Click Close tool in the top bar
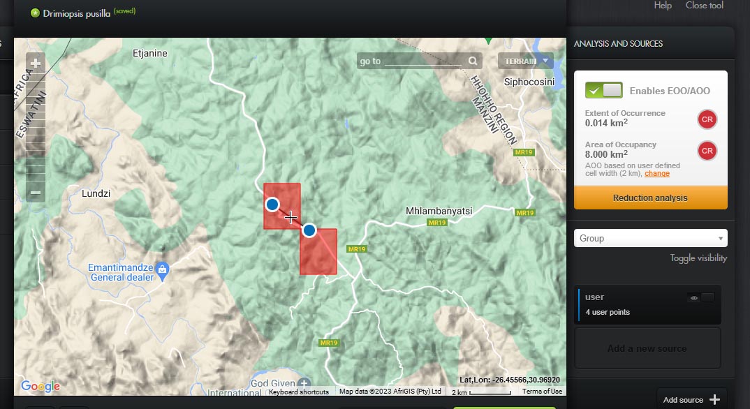The width and height of the screenshot is (750, 409). [x=704, y=6]
